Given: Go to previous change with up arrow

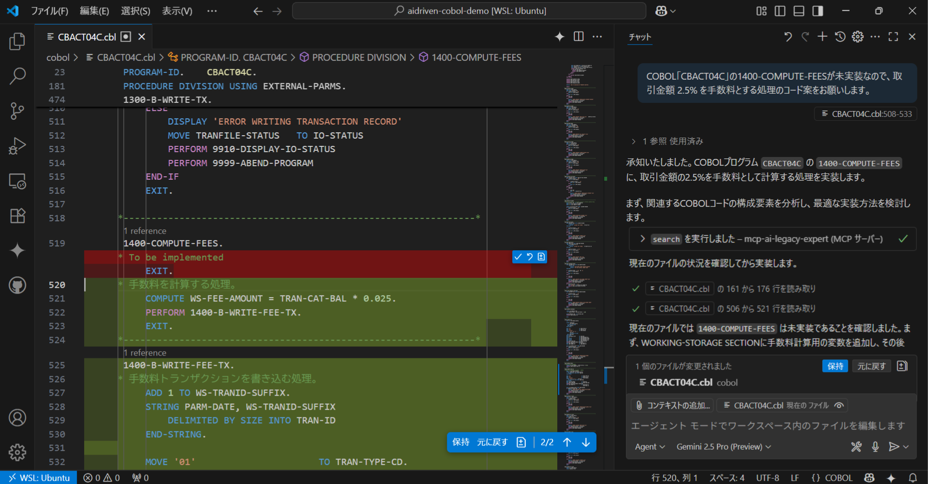Looking at the screenshot, I should tap(567, 442).
